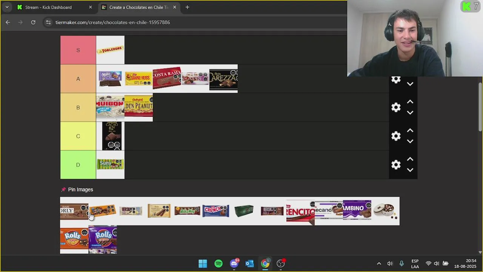Pick the green chocolate box image

click(244, 211)
